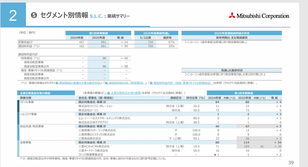Click the 連結純利益（*1）row label
This screenshot has width=308, height=167.
29,46
